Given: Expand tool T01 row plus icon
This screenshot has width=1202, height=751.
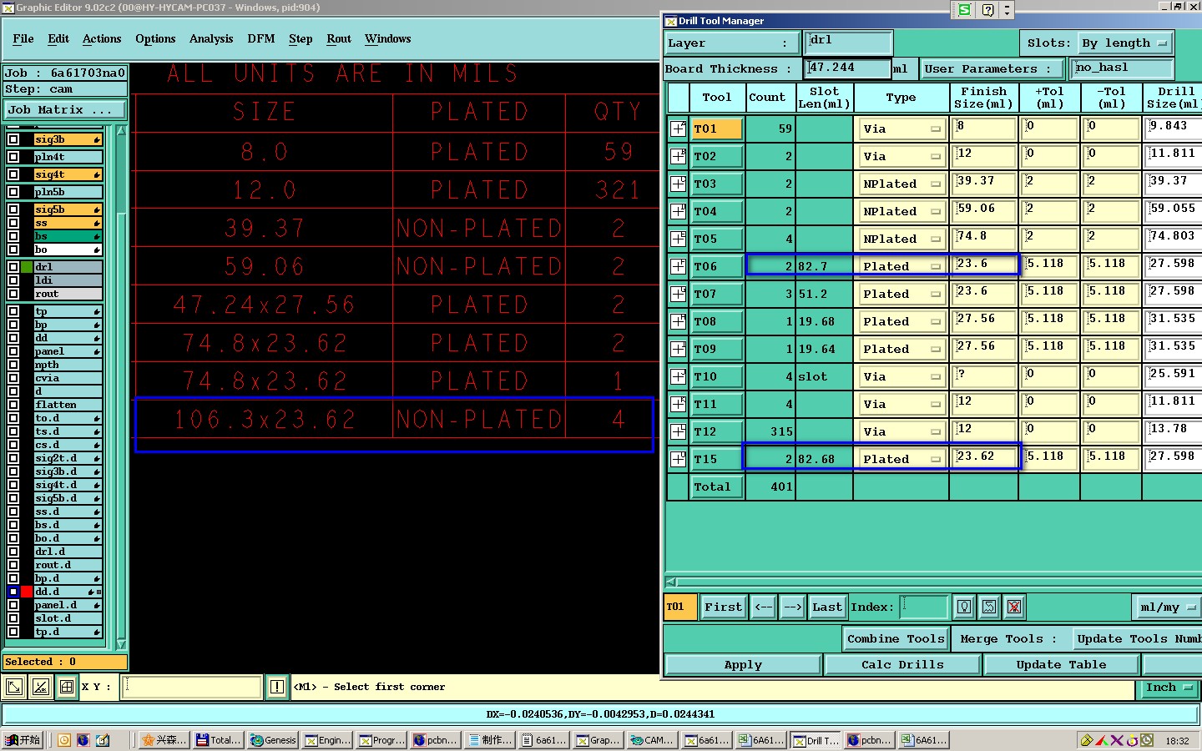Looking at the screenshot, I should tap(678, 129).
